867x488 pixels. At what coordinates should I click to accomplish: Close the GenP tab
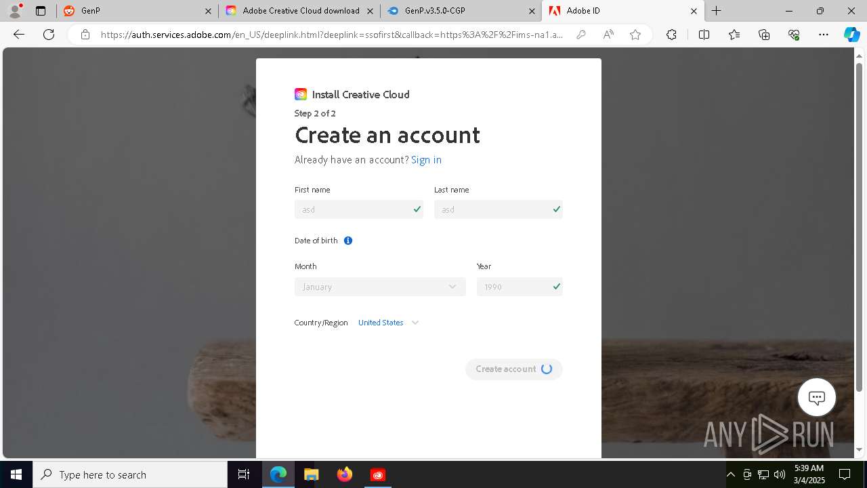(208, 11)
